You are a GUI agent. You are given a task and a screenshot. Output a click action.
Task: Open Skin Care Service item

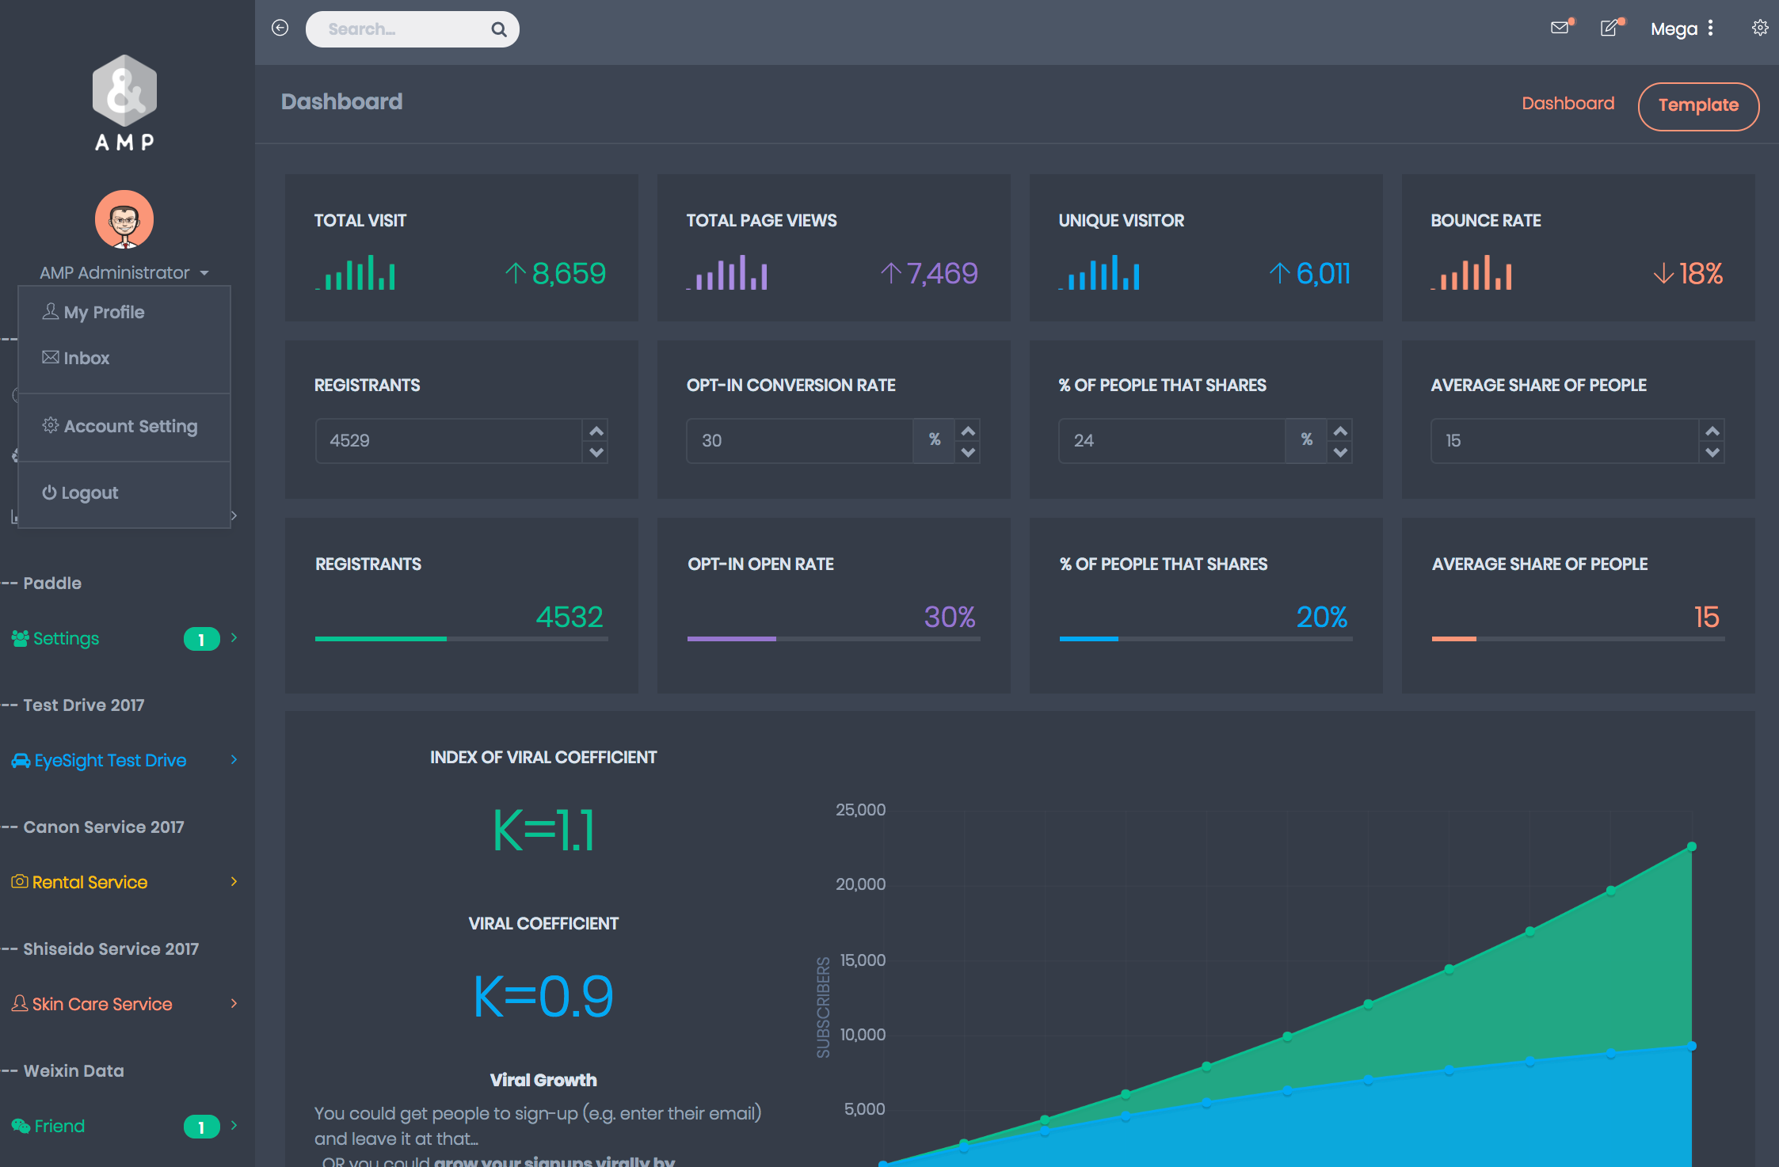pyautogui.click(x=102, y=1004)
